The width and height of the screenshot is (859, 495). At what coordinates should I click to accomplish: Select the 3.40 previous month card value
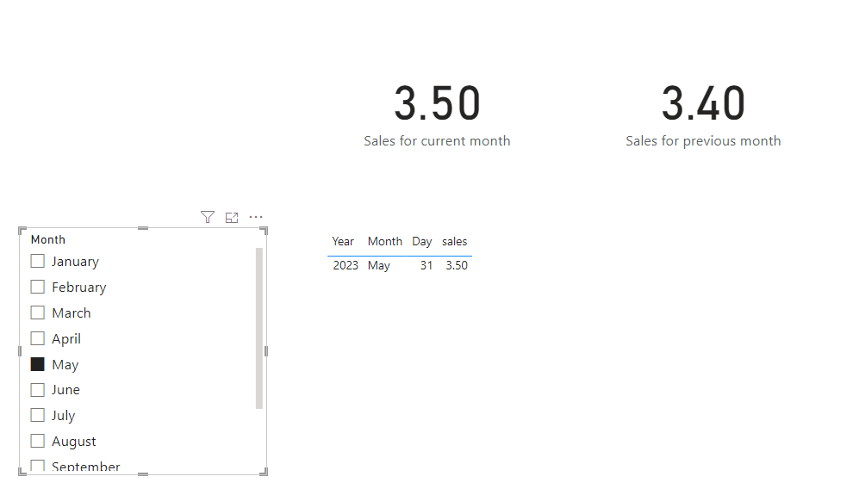pyautogui.click(x=703, y=103)
